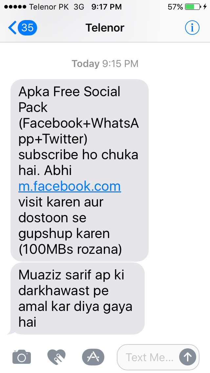Image resolution: width=210 pixels, height=373 pixels.
Task: Focus the Text Message input field
Action: click(x=158, y=357)
